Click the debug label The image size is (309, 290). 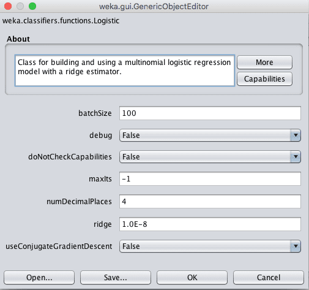pos(101,135)
